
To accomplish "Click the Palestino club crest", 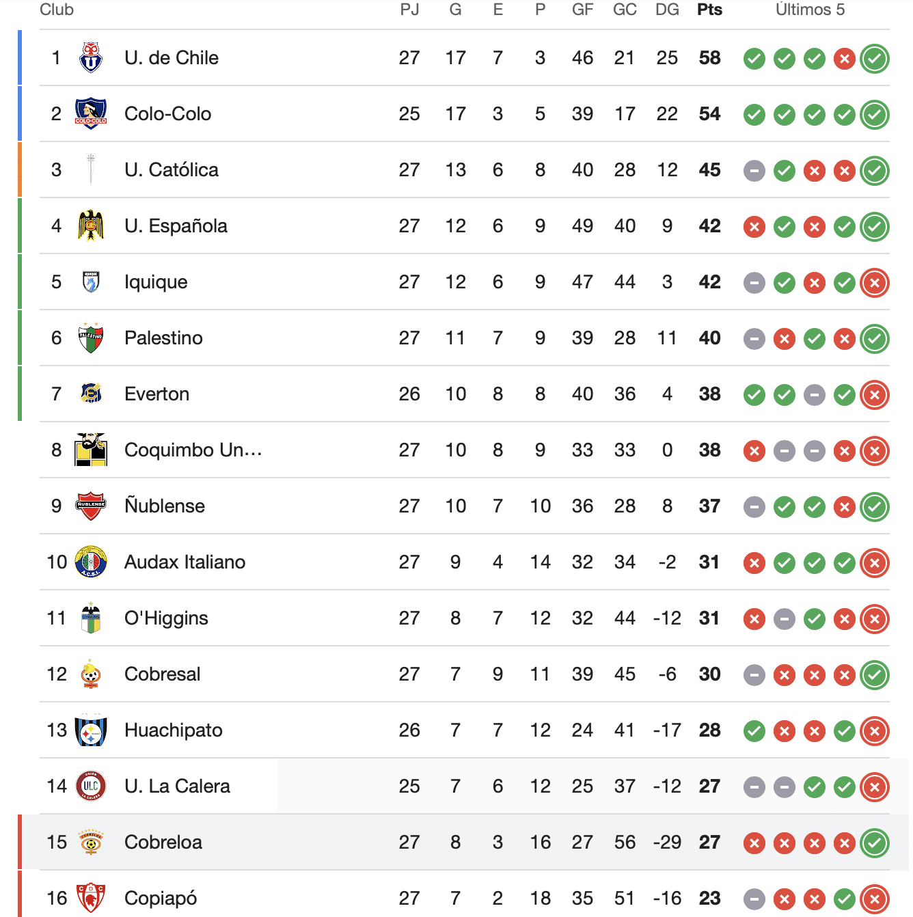I will tap(91, 338).
